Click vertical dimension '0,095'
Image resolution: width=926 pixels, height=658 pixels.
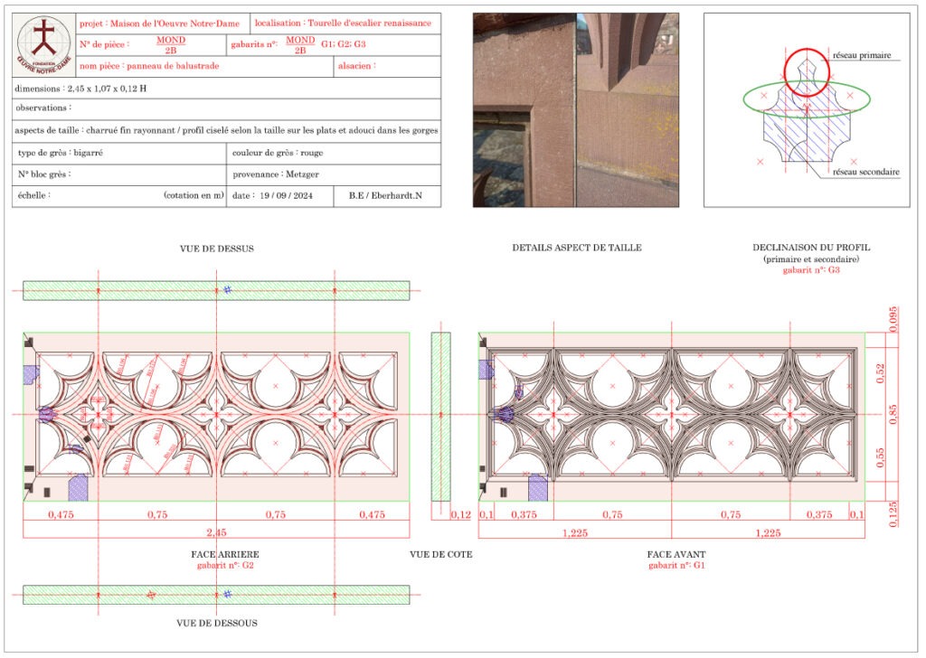(x=893, y=319)
